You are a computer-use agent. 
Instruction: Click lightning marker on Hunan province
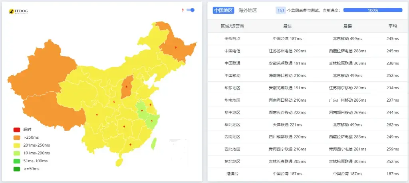[124, 126]
